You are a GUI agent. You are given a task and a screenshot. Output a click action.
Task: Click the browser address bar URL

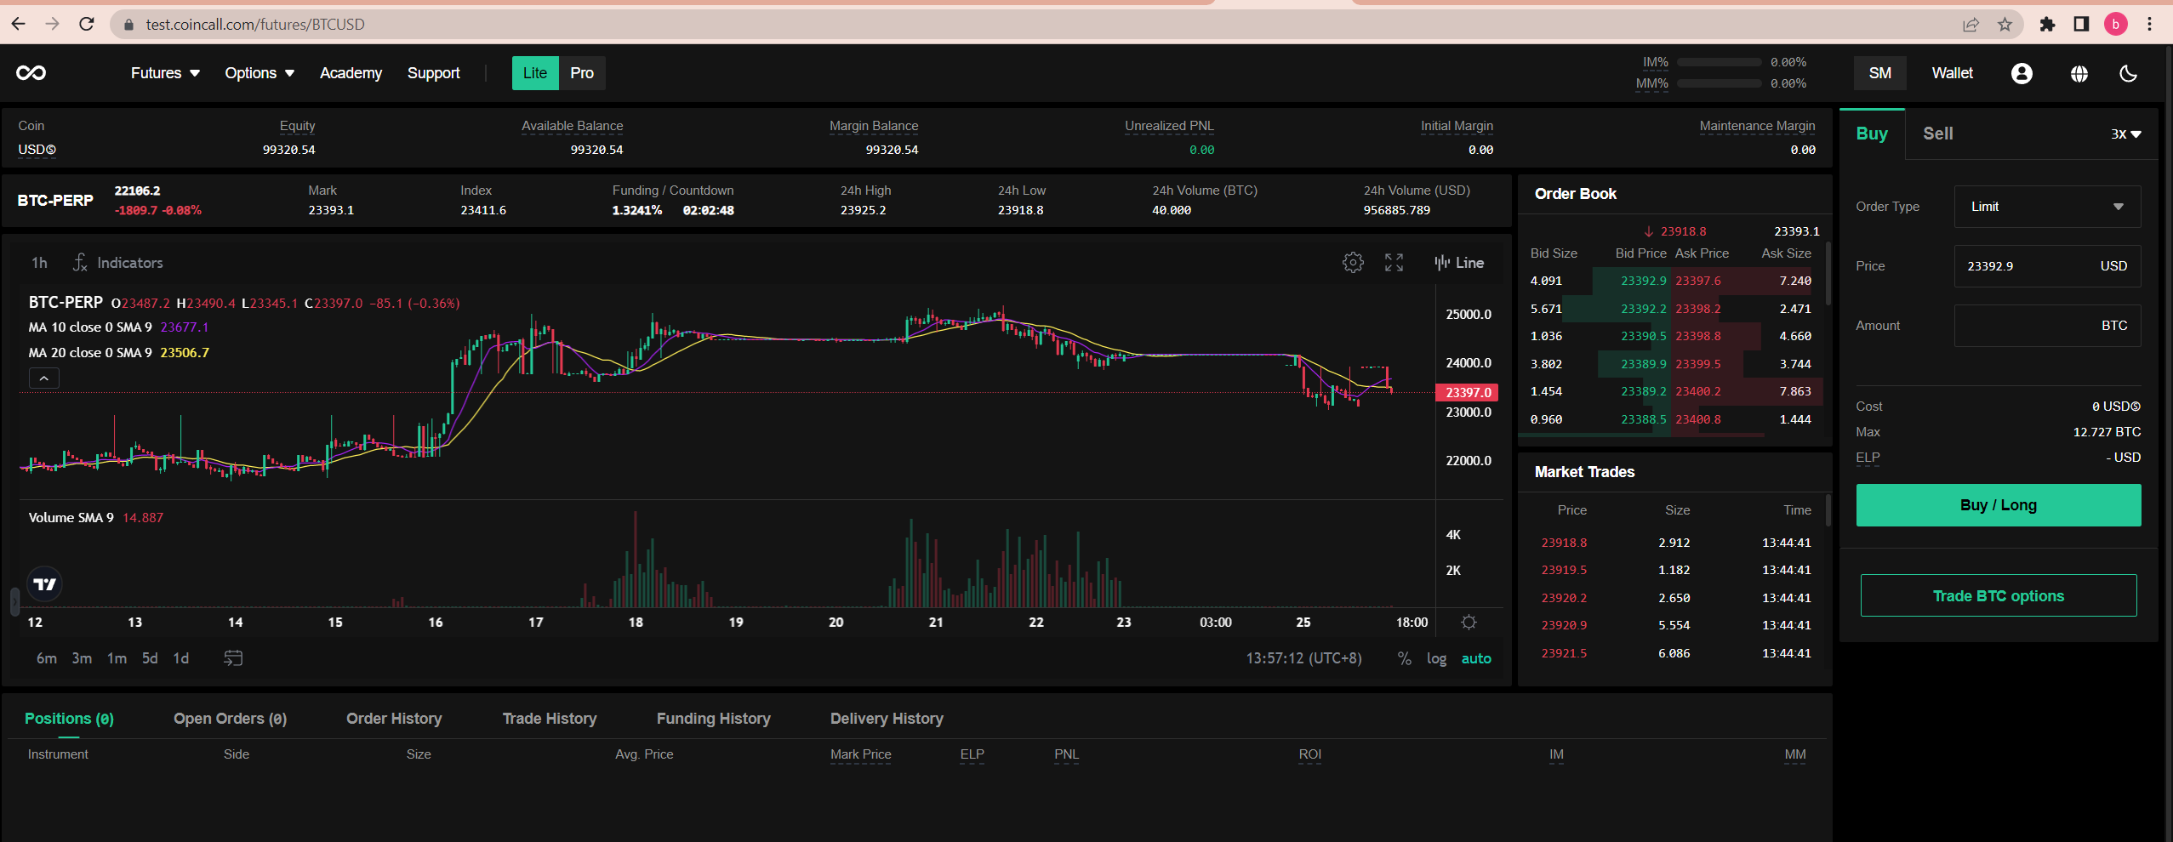point(255,25)
